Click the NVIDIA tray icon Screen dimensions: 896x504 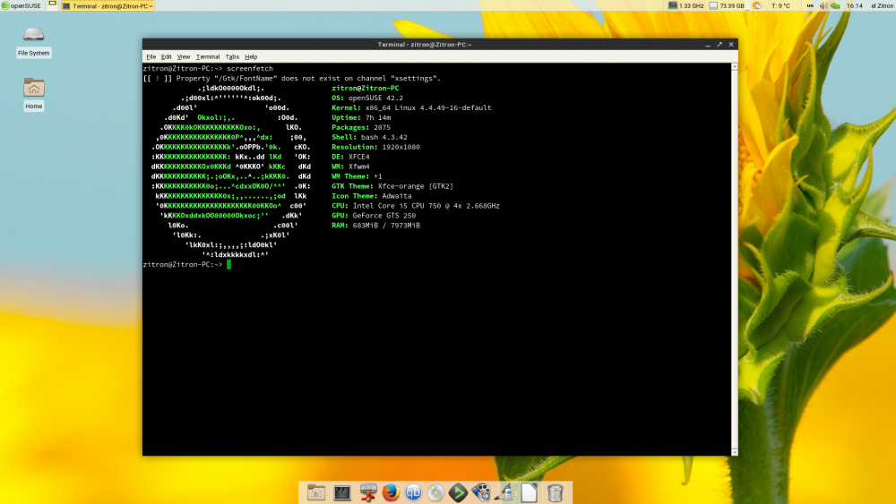pyautogui.click(x=835, y=5)
